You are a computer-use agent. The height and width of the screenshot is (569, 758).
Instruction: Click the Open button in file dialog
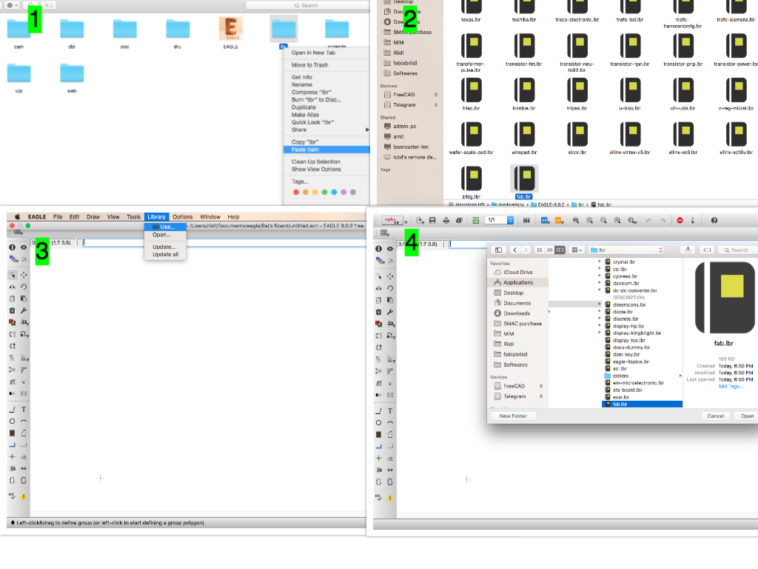pos(746,416)
